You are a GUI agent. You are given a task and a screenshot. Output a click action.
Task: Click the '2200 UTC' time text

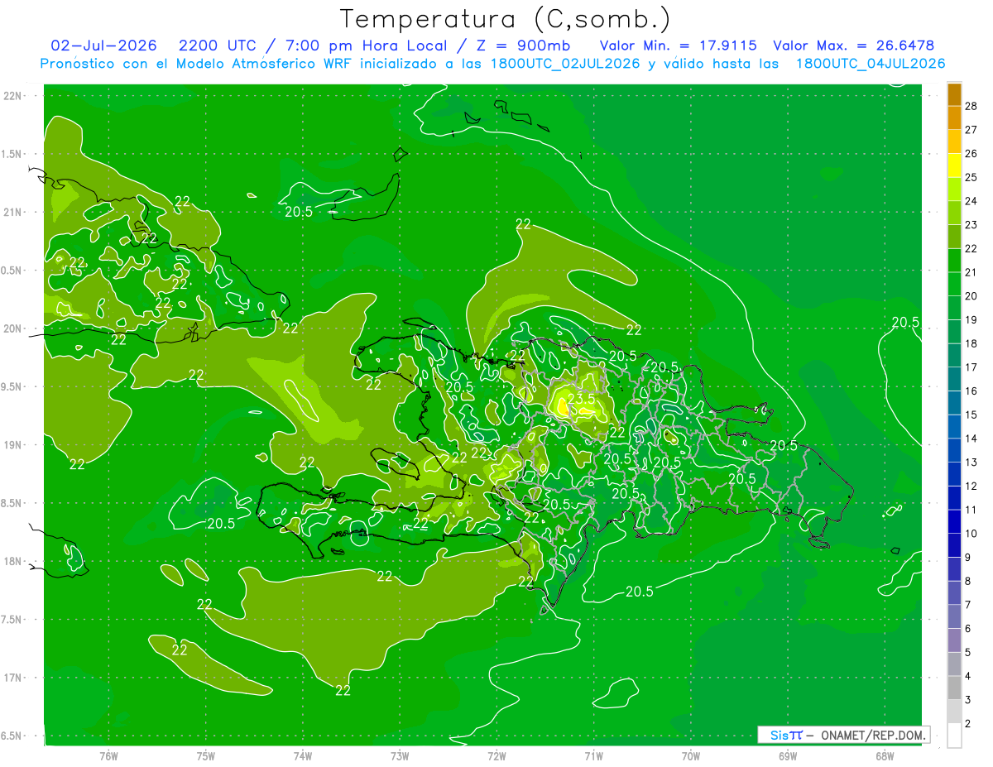coord(218,46)
